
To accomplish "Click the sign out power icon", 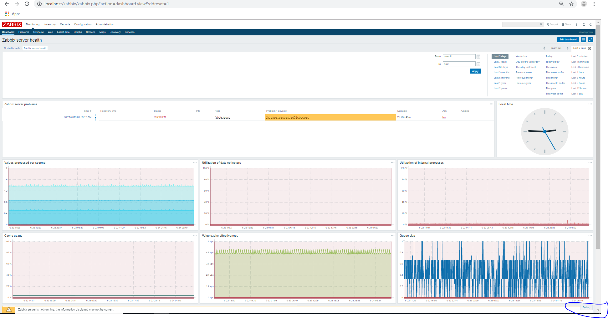I will pos(591,24).
